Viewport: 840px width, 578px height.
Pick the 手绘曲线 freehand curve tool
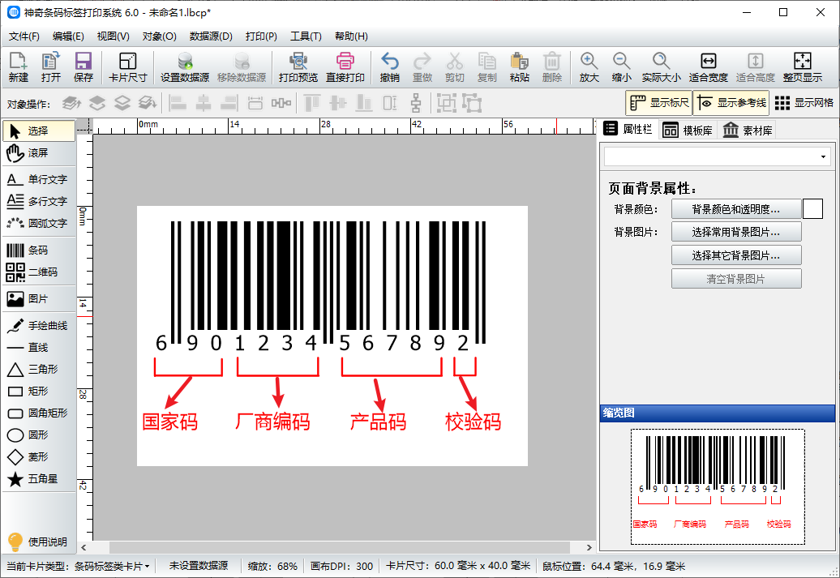[39, 326]
